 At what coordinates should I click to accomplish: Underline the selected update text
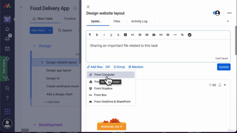(x=111, y=35)
